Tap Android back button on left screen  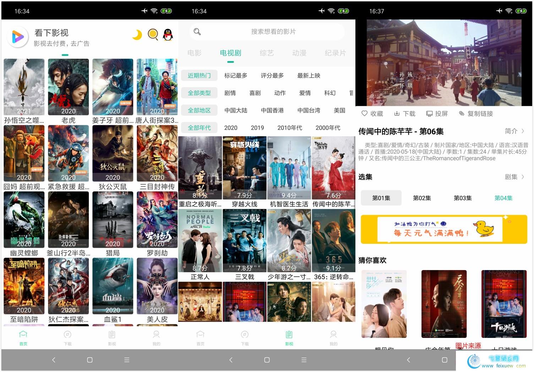coord(54,360)
